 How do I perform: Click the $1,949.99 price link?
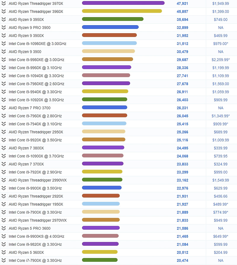coord(221,3)
